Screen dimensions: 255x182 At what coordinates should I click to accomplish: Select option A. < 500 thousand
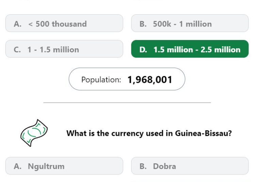click(64, 23)
